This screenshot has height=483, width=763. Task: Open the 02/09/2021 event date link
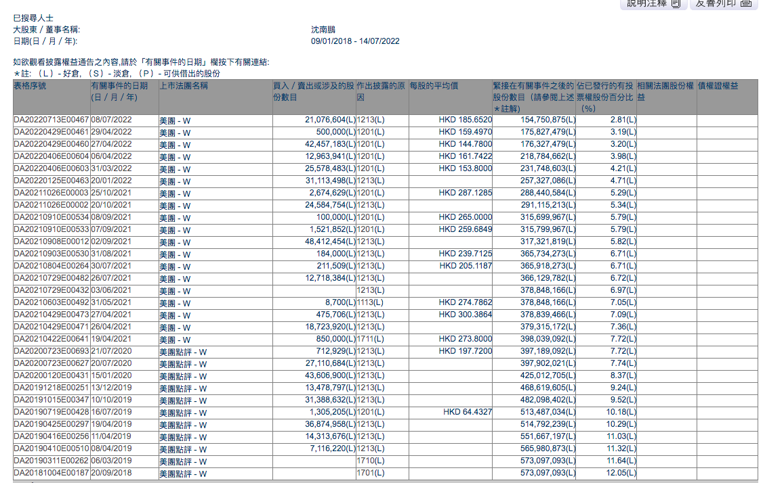pos(111,241)
